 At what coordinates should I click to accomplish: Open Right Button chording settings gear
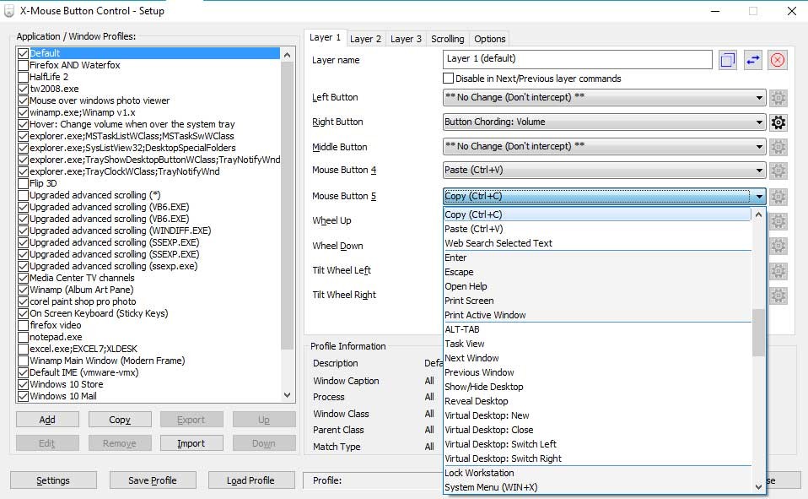(x=778, y=122)
